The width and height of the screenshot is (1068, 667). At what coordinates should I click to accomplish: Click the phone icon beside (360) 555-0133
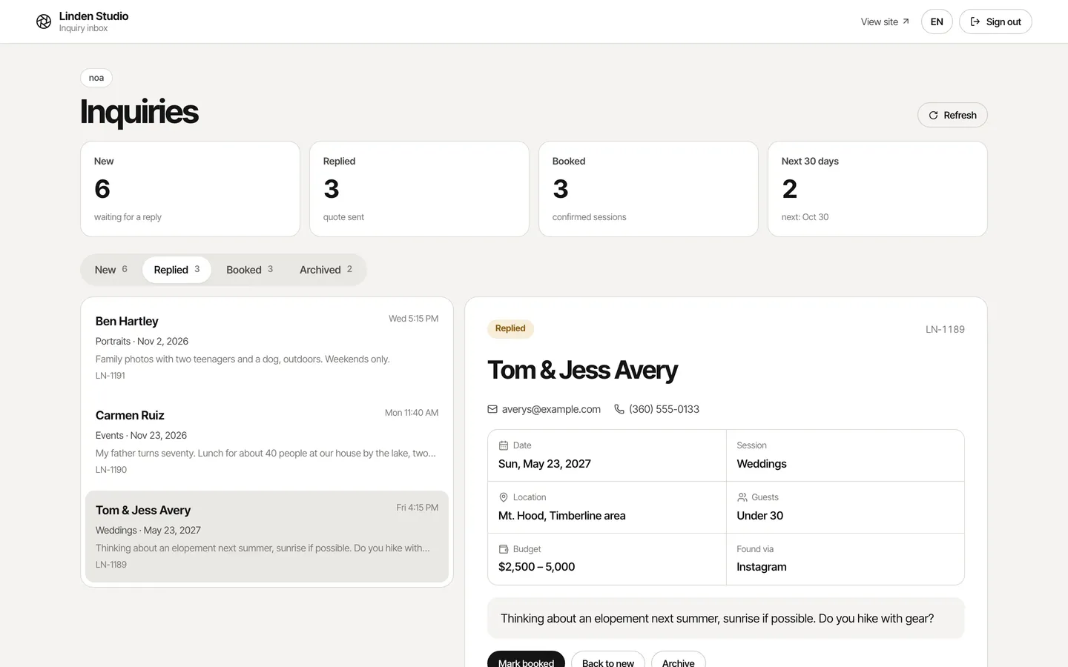click(x=619, y=409)
